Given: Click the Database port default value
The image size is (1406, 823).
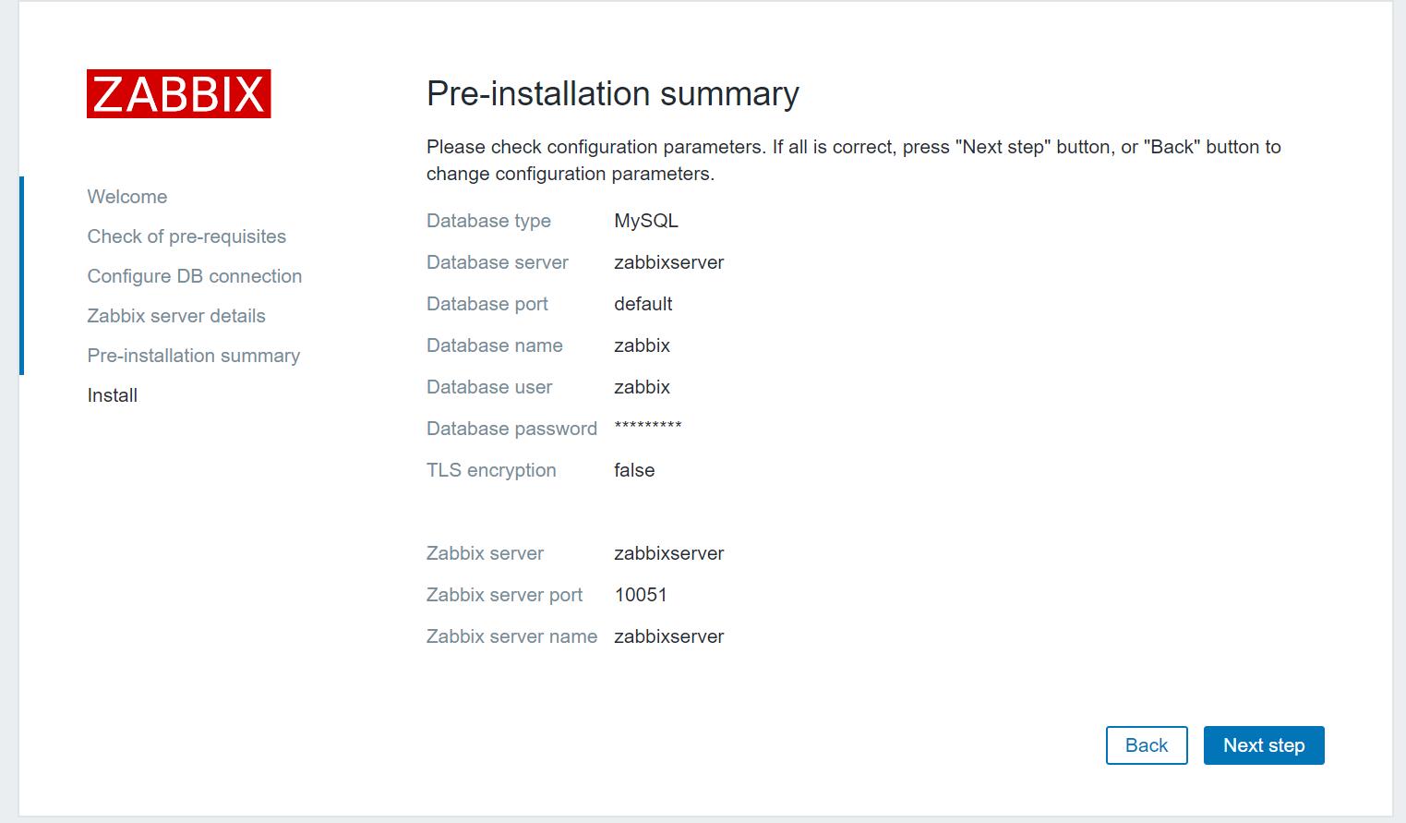Looking at the screenshot, I should click(643, 304).
